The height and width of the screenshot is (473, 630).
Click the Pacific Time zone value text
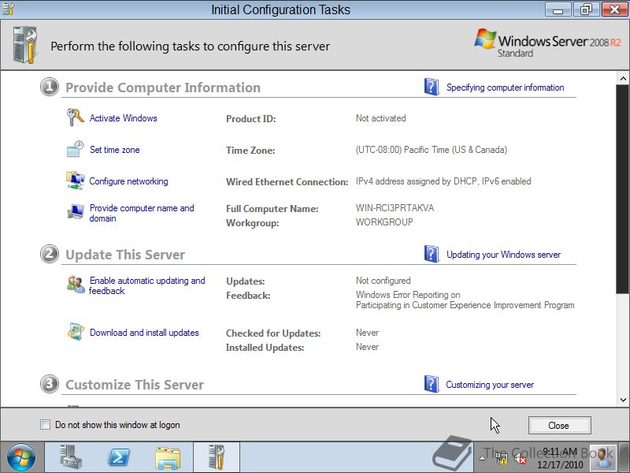[431, 150]
